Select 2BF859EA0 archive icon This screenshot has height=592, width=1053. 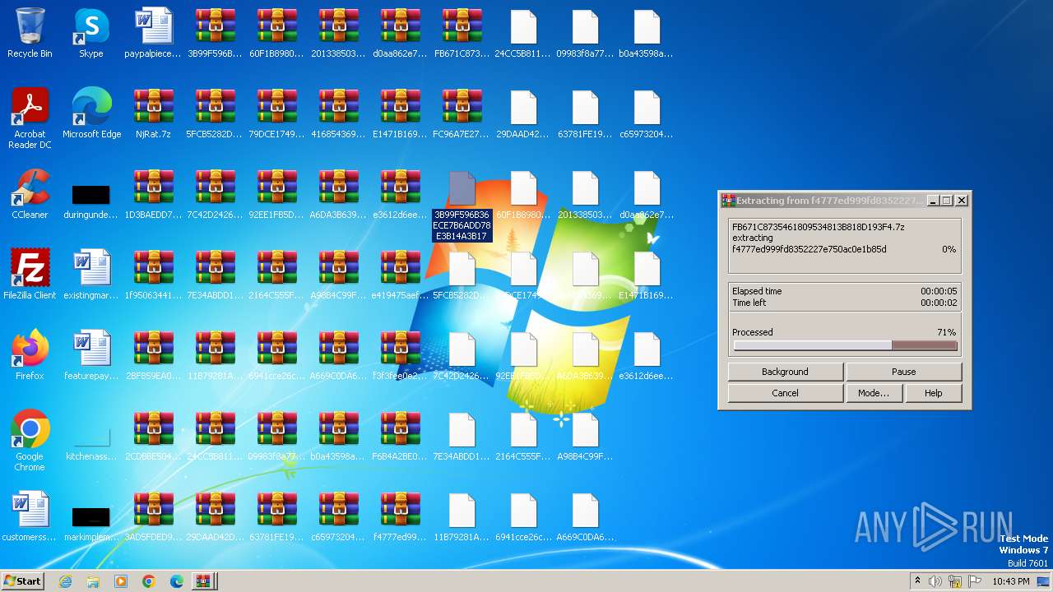[153, 356]
